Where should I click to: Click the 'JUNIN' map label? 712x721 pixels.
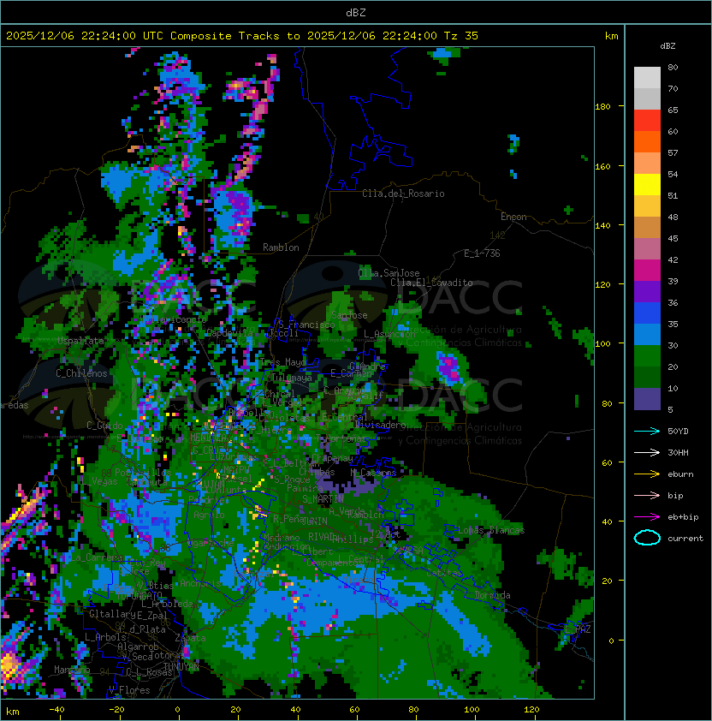point(314,521)
